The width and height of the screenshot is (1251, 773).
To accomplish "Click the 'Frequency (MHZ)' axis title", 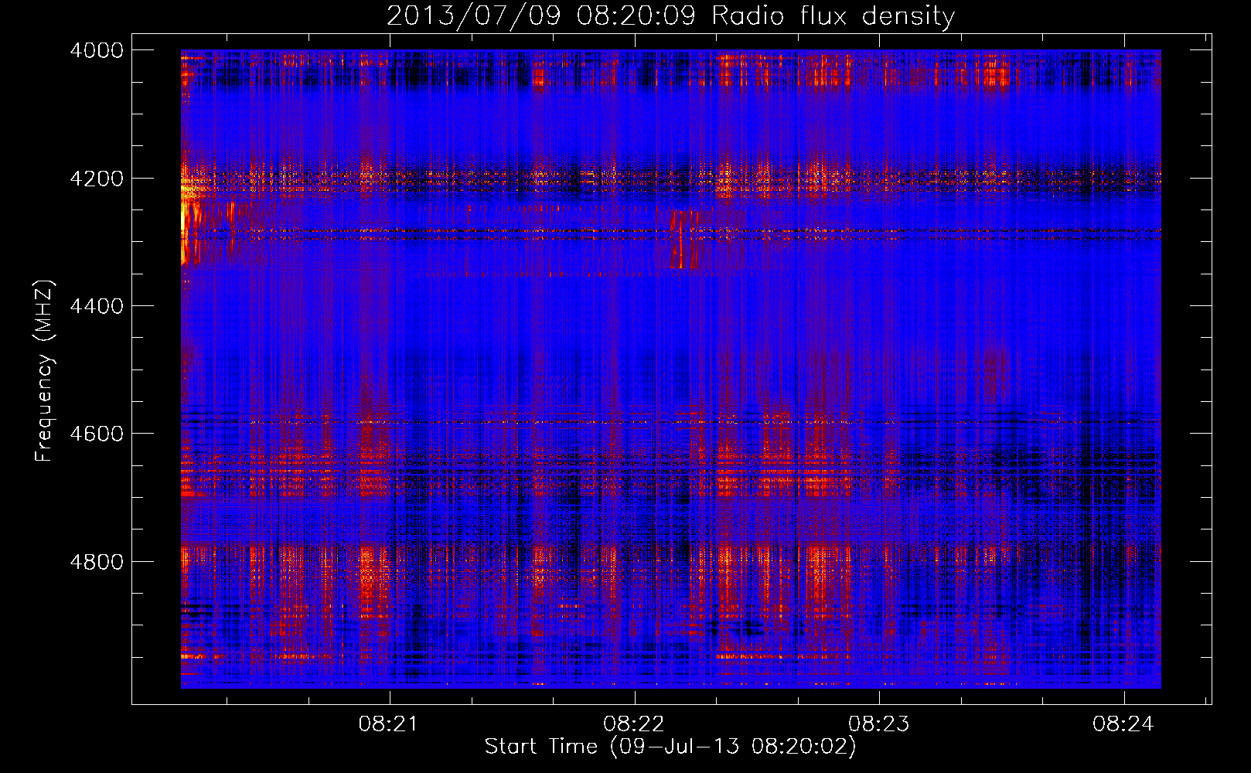I will 44,370.
